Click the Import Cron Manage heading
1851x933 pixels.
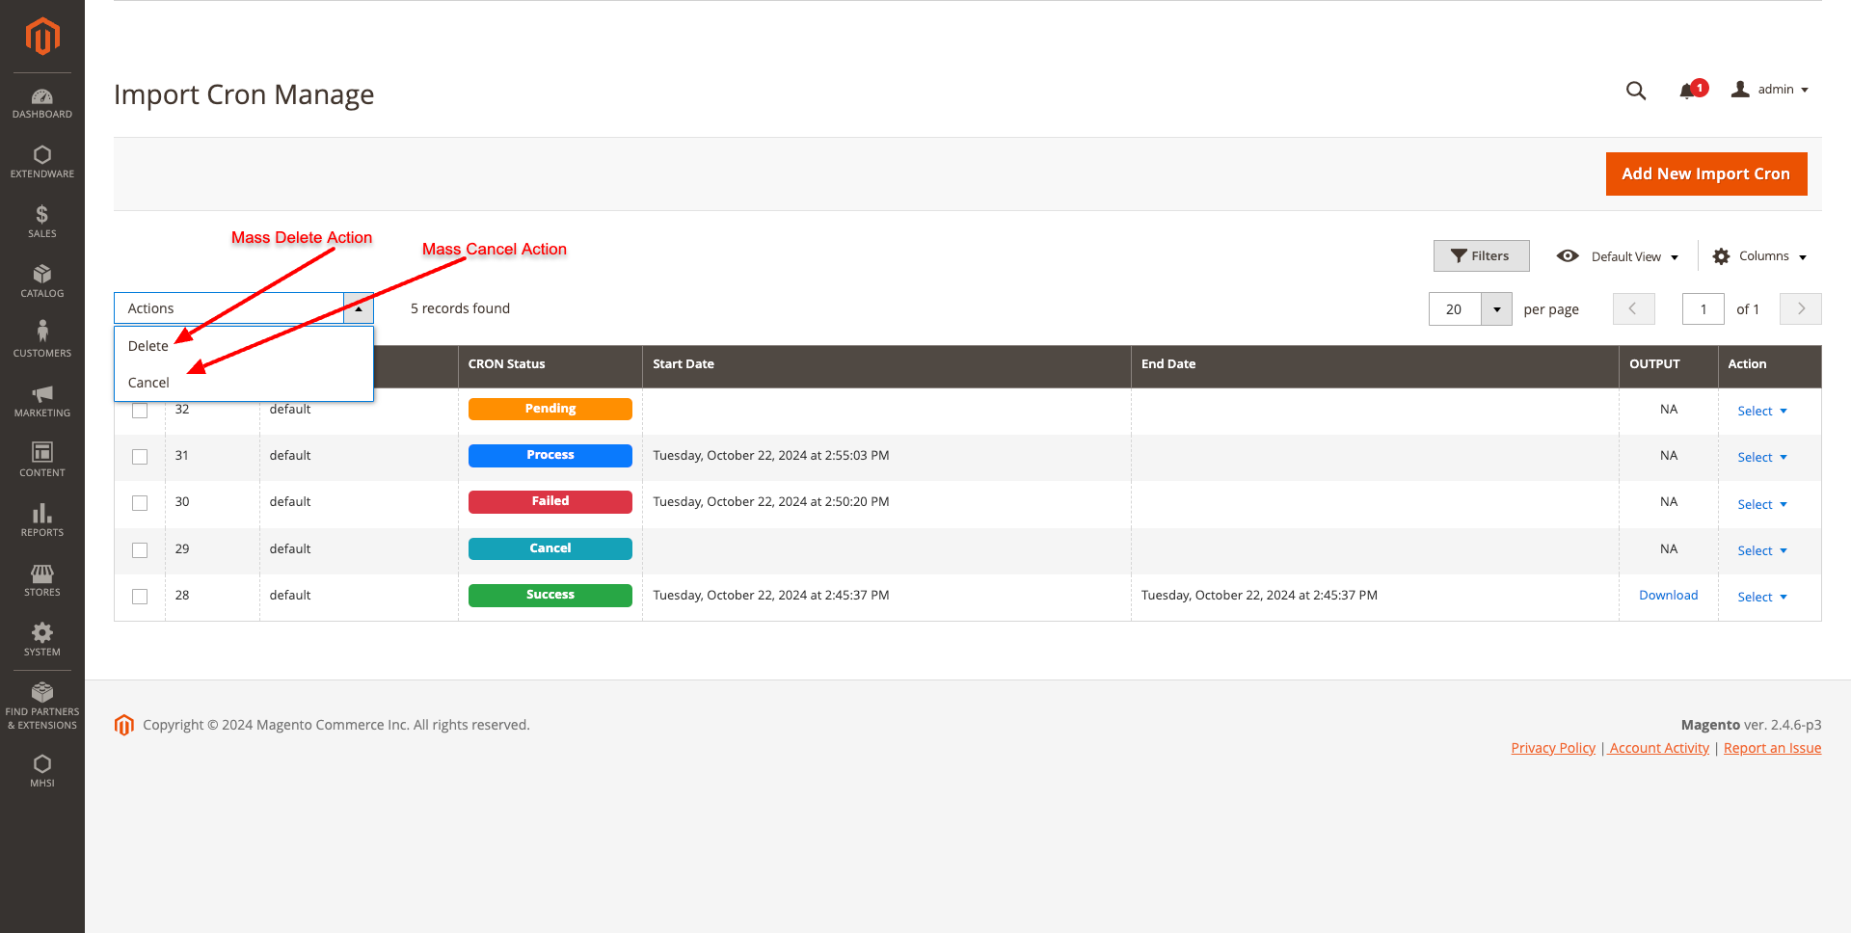[244, 94]
